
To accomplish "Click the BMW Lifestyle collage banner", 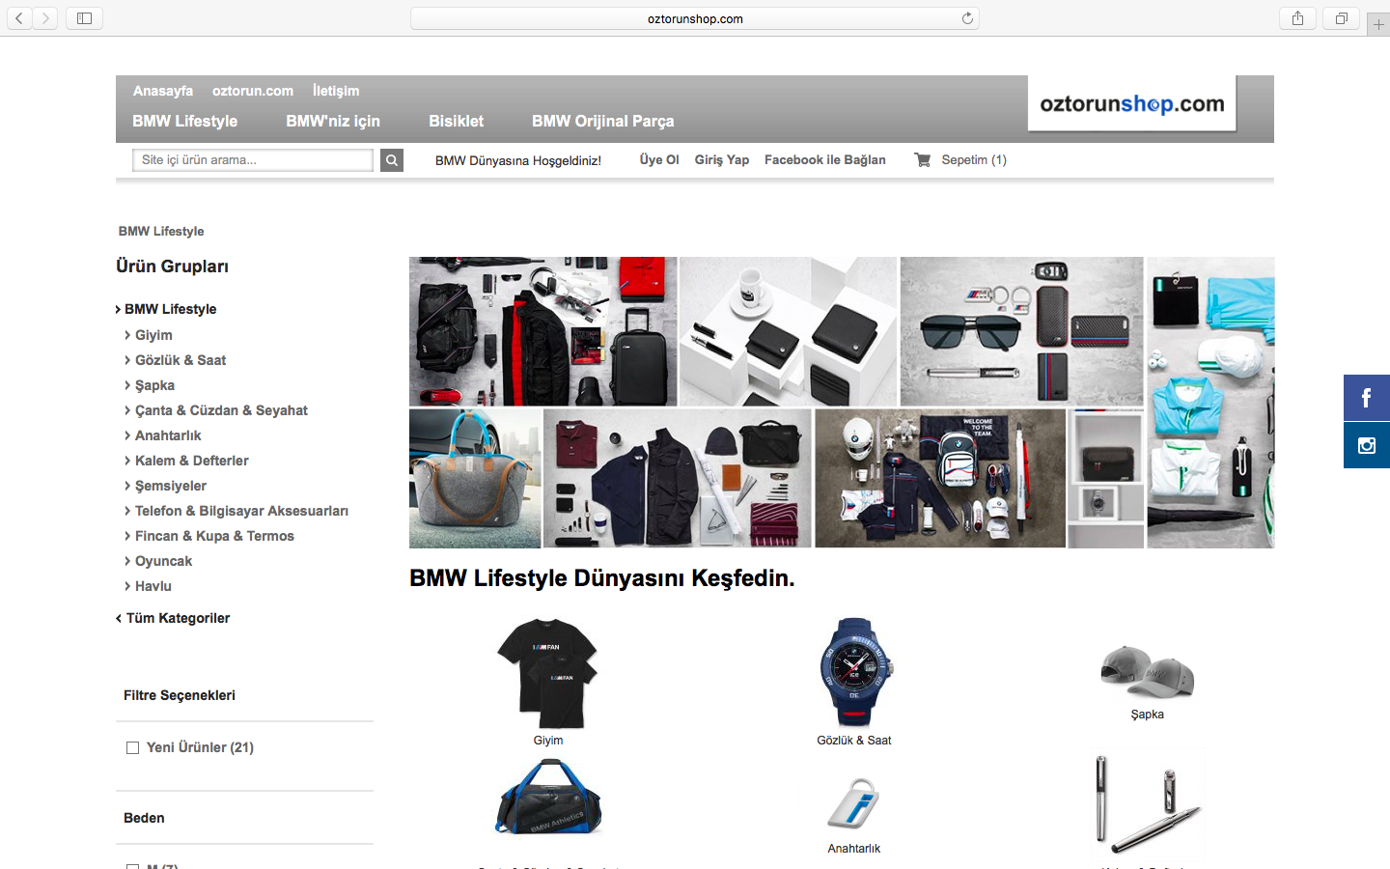I will pos(842,403).
